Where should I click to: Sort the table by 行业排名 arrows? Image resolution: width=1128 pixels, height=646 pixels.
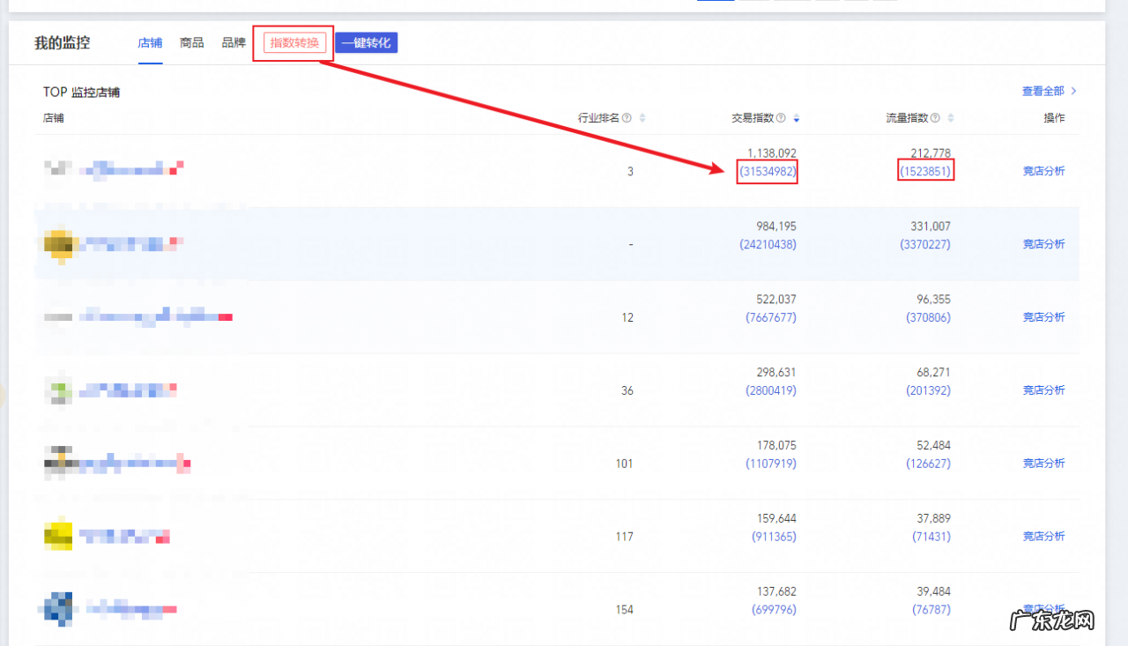642,118
